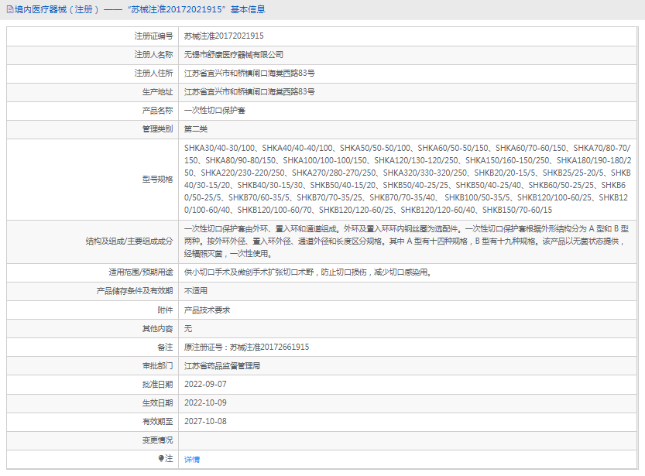The height and width of the screenshot is (476, 645).
Task: Click the 第二类 management category value
Action: [x=196, y=129]
